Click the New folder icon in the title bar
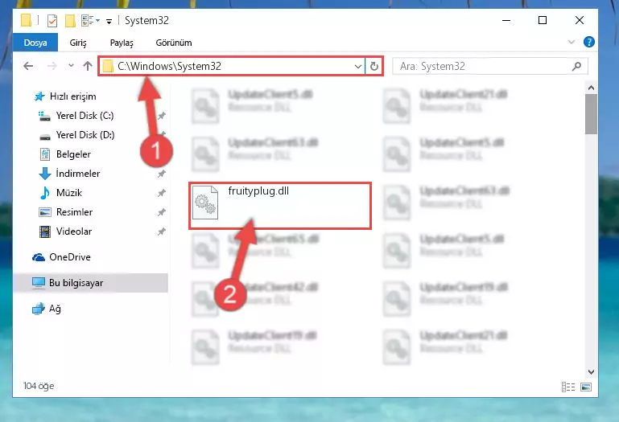Screen dimensions: 619x422 (70, 20)
